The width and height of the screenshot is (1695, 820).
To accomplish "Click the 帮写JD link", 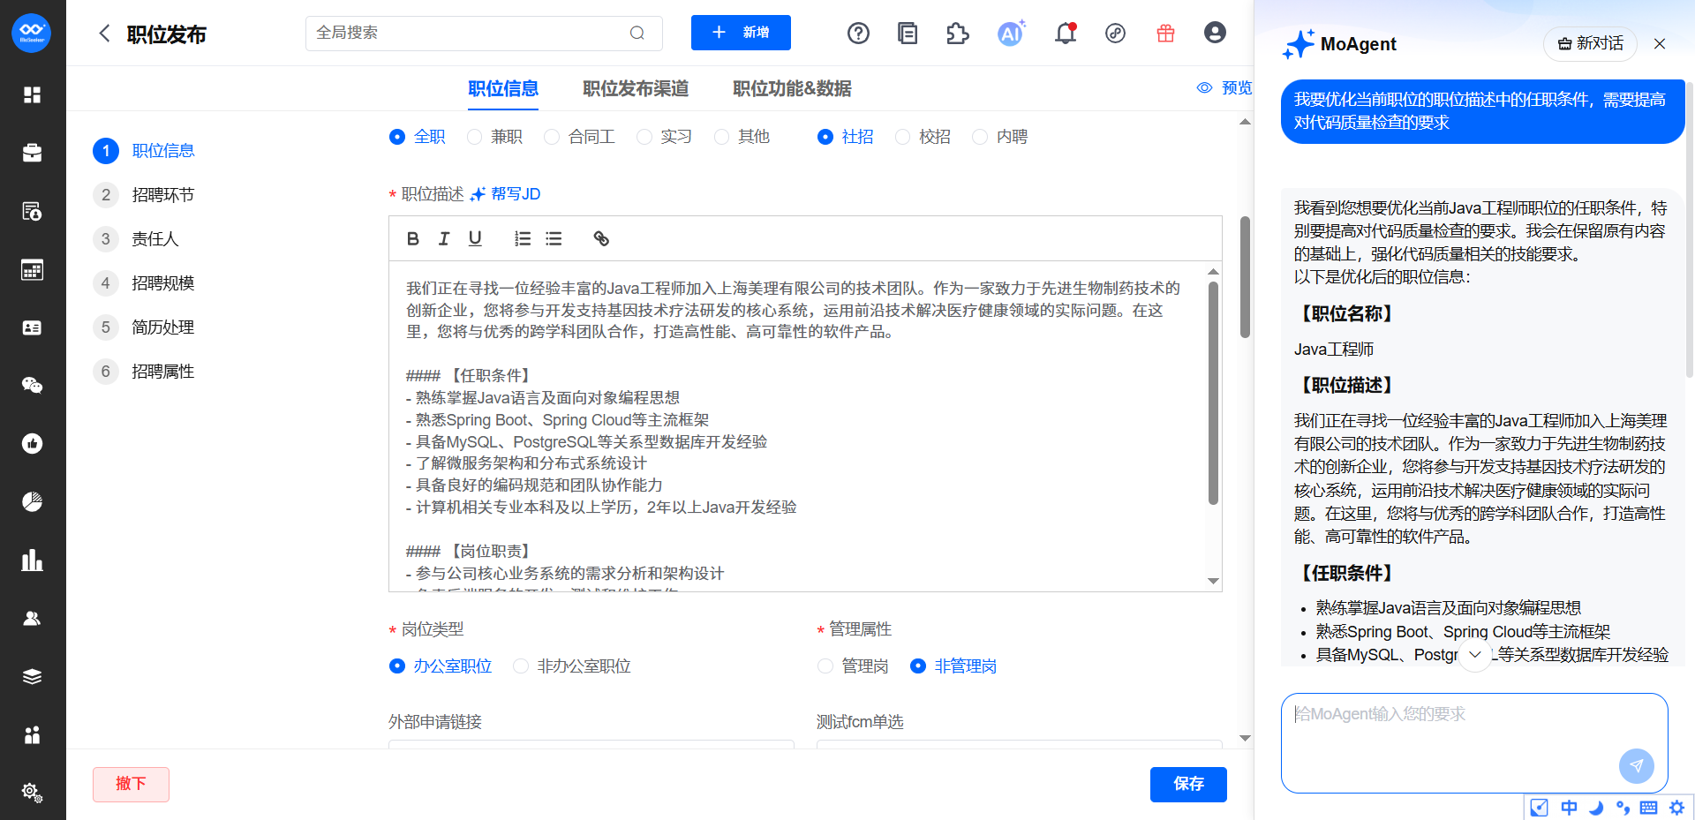I will 506,194.
